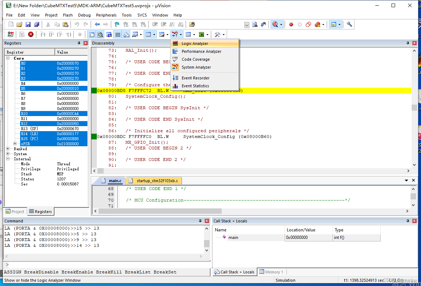Viewport: 421px width, 286px height.
Task: Open the Configuration wrench icon
Action: (349, 24)
